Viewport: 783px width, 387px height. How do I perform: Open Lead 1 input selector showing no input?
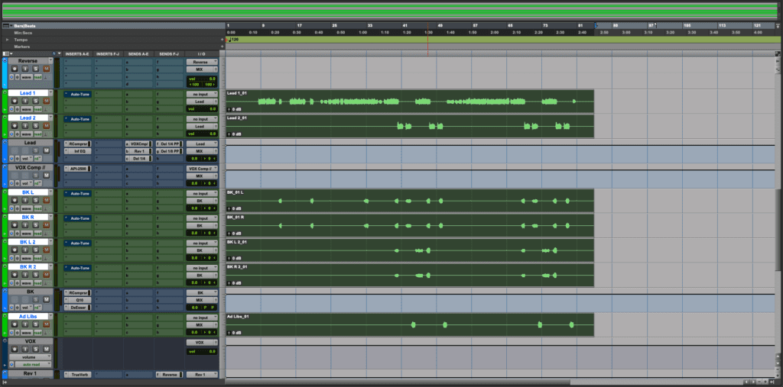[x=202, y=94]
